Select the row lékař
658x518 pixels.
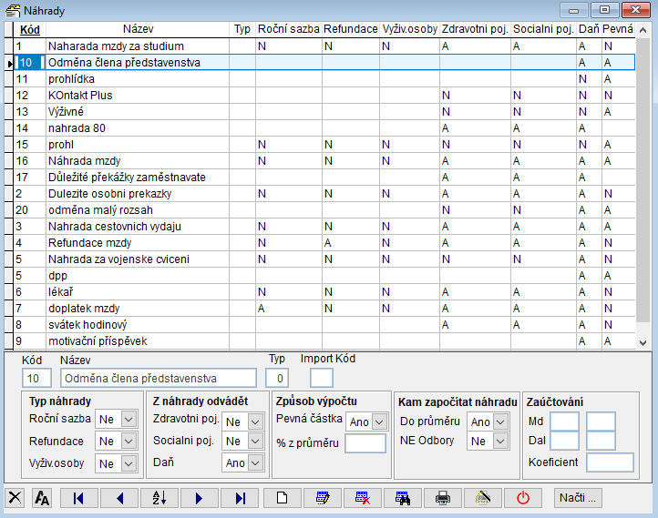click(324, 291)
